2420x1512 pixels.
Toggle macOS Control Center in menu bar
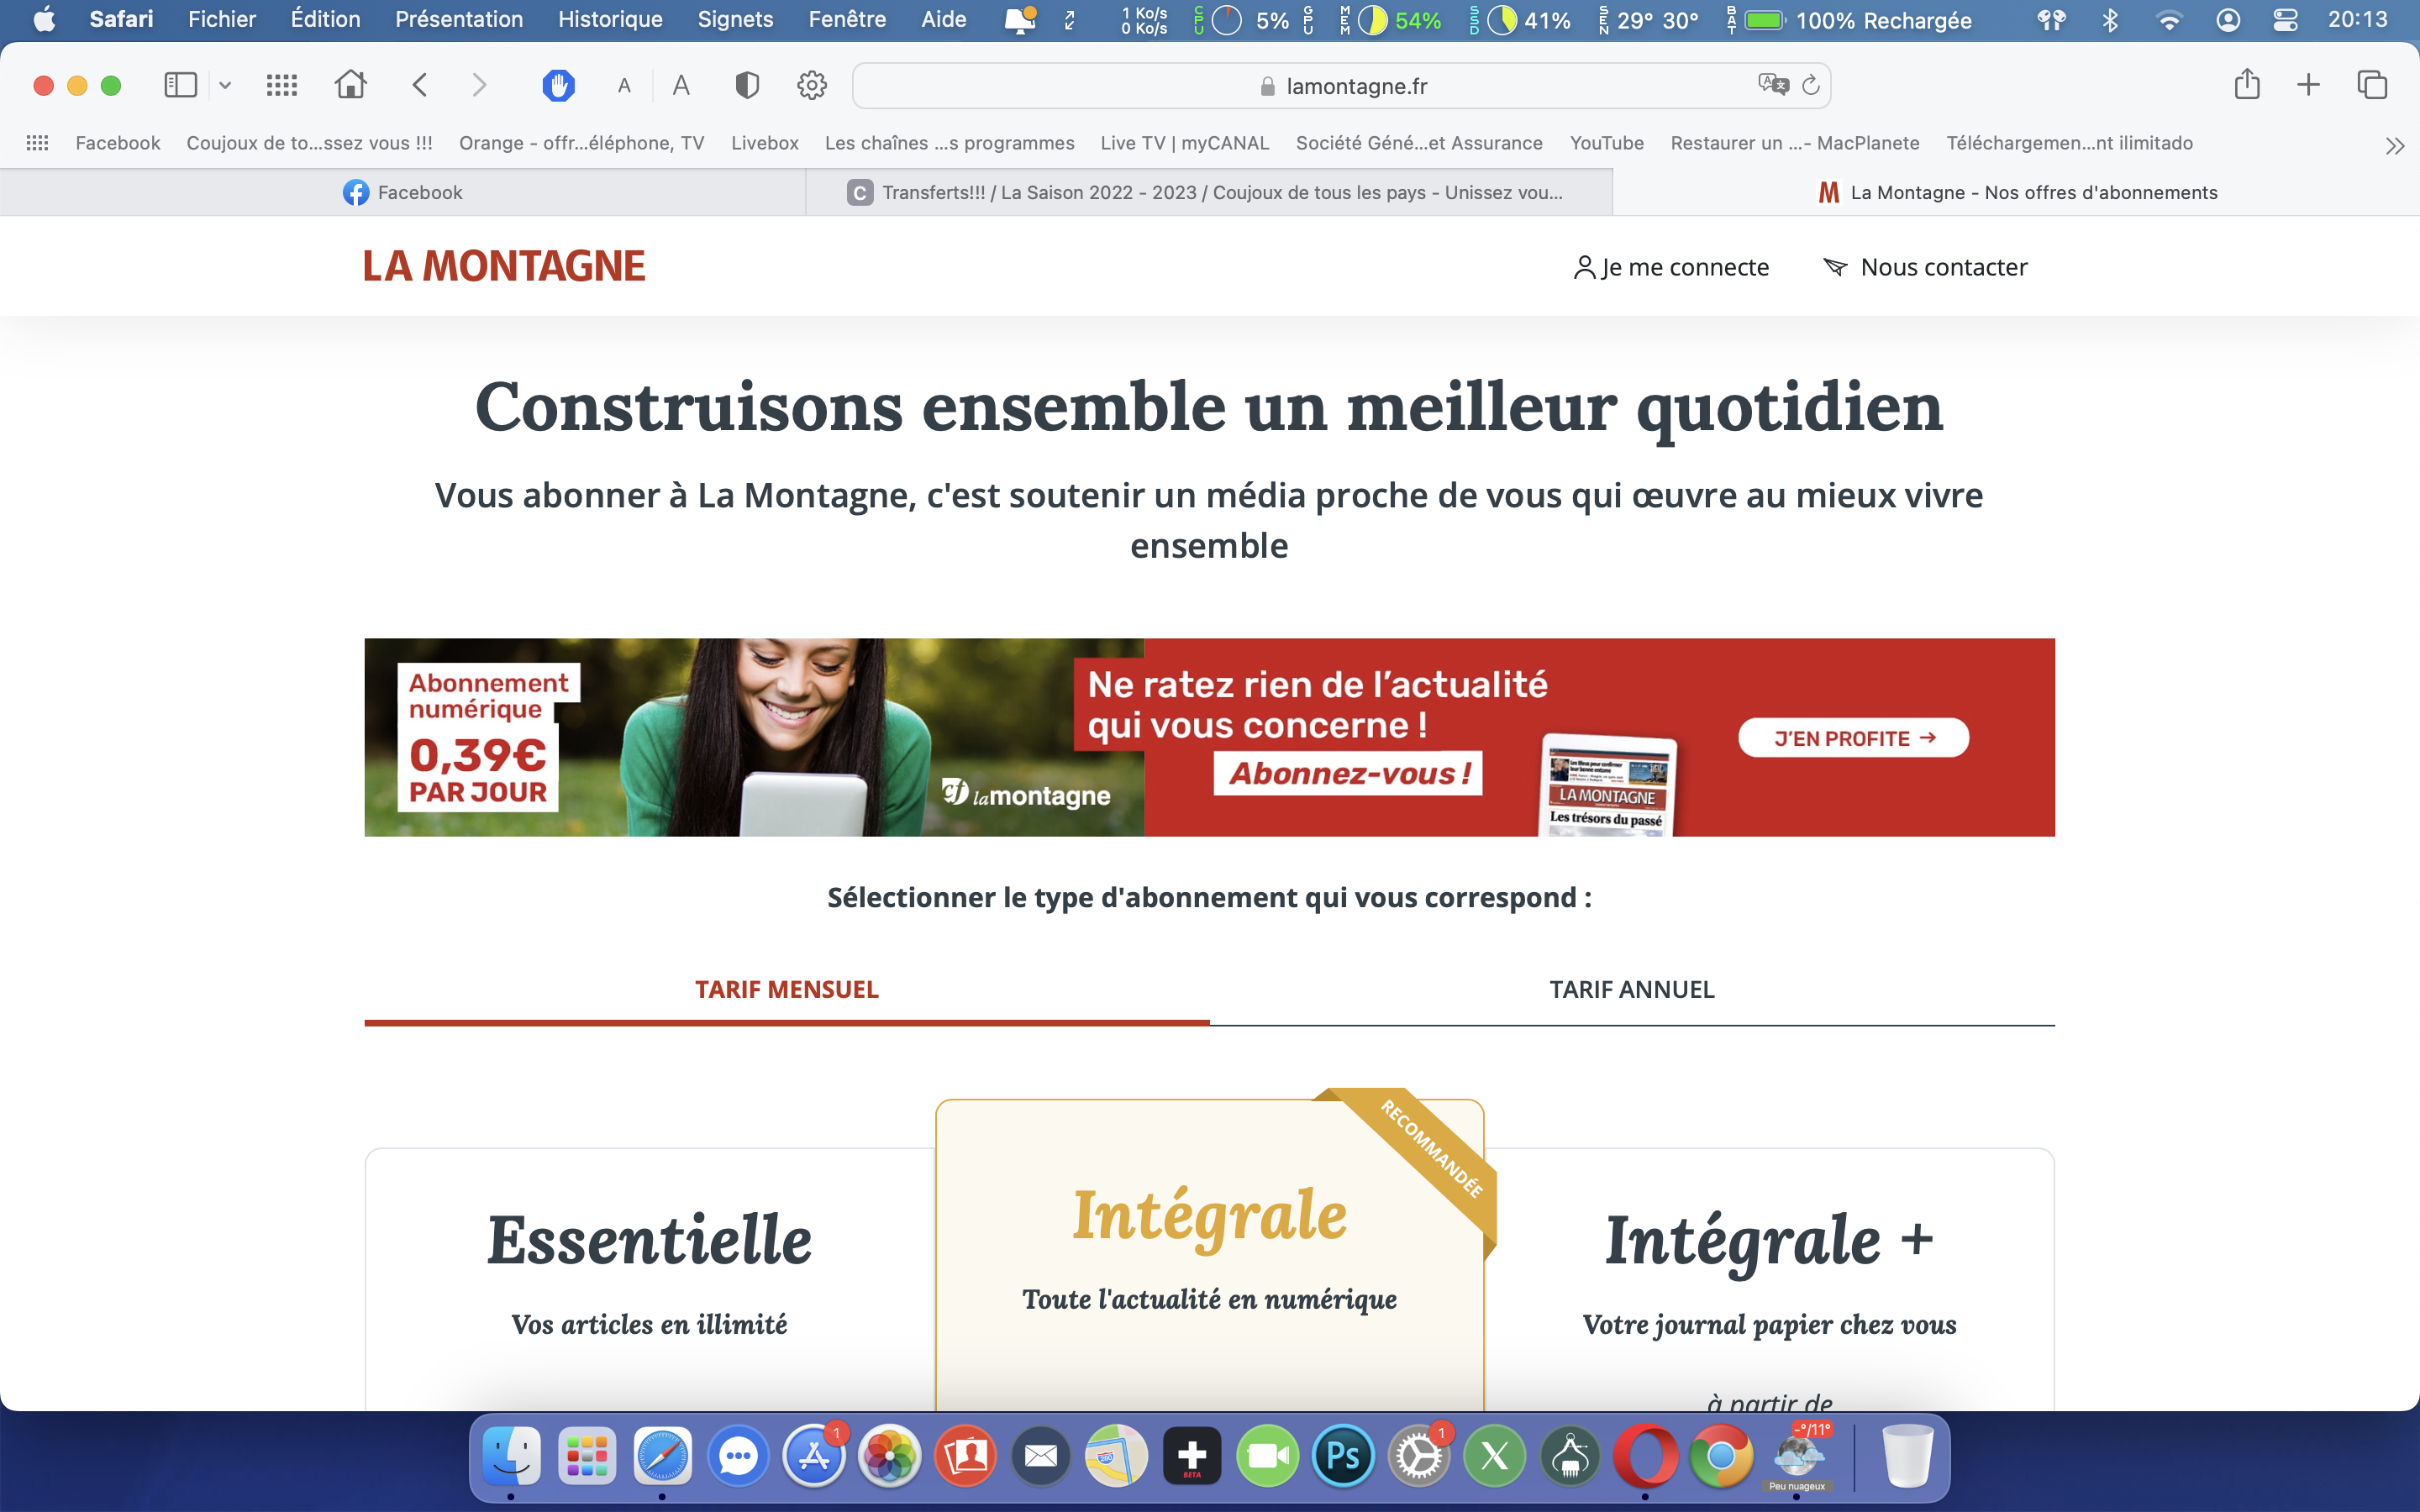point(2285,20)
